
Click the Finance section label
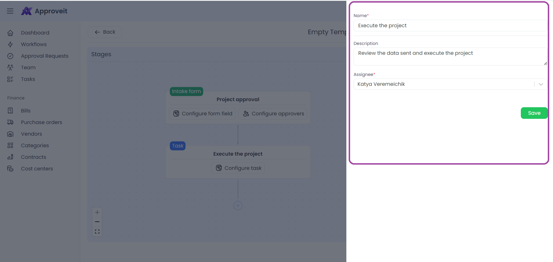click(16, 98)
